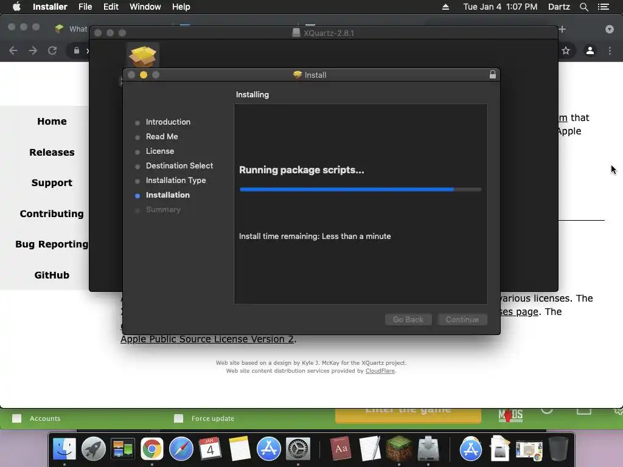Open the Dartz user menu
This screenshot has height=467, width=623.
559,7
